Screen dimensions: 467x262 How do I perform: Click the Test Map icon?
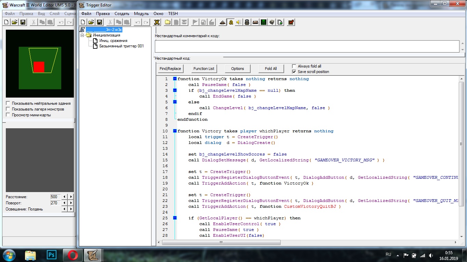[x=291, y=22]
